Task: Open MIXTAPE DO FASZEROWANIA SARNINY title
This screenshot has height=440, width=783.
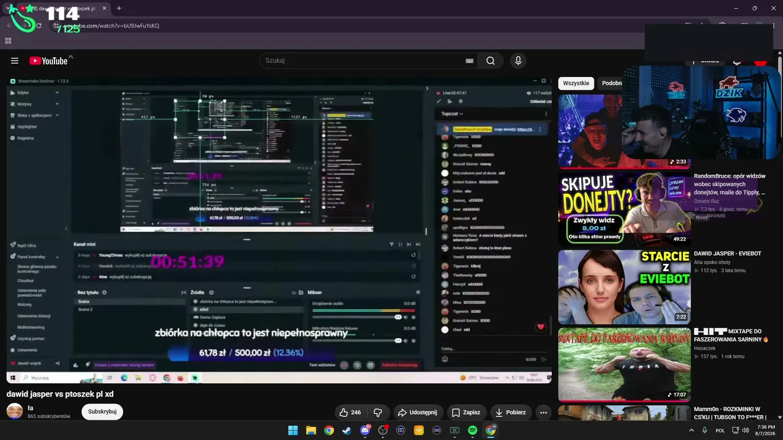Action: (731, 335)
